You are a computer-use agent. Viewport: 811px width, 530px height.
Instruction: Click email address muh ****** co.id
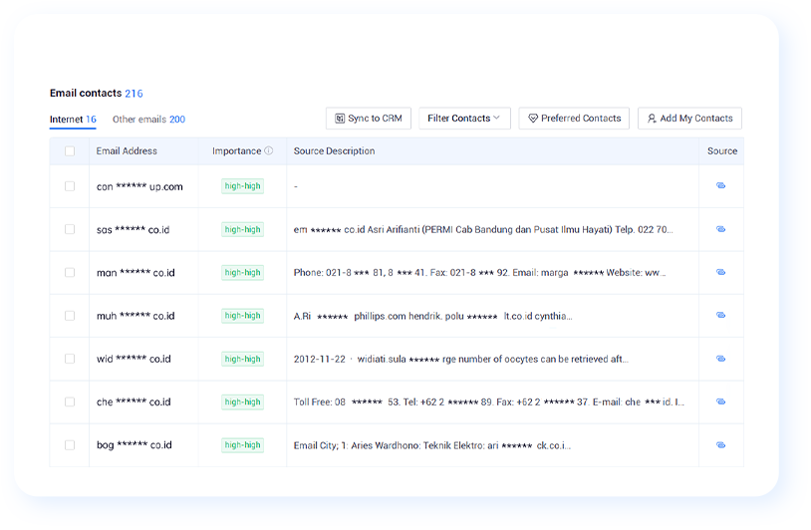pos(135,316)
